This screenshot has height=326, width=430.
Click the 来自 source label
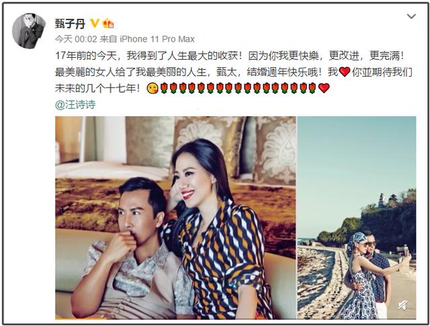tap(108, 39)
